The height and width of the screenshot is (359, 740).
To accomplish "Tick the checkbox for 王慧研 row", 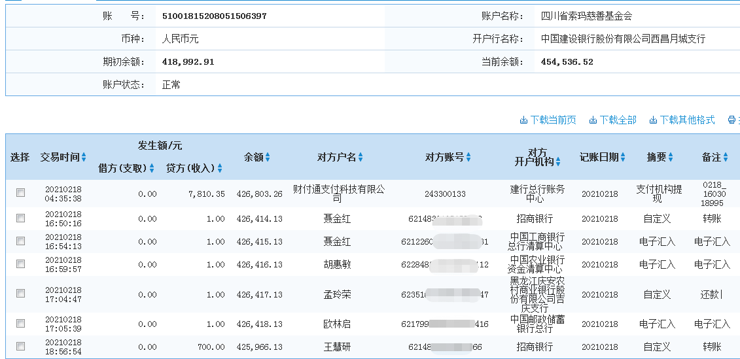I will (20, 347).
